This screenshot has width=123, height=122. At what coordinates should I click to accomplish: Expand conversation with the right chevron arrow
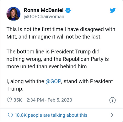coord(112,115)
